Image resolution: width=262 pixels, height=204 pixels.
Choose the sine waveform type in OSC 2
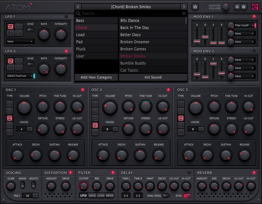click(95, 104)
